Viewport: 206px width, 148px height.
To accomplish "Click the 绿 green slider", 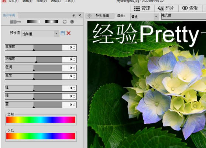I will (x=34, y=96).
